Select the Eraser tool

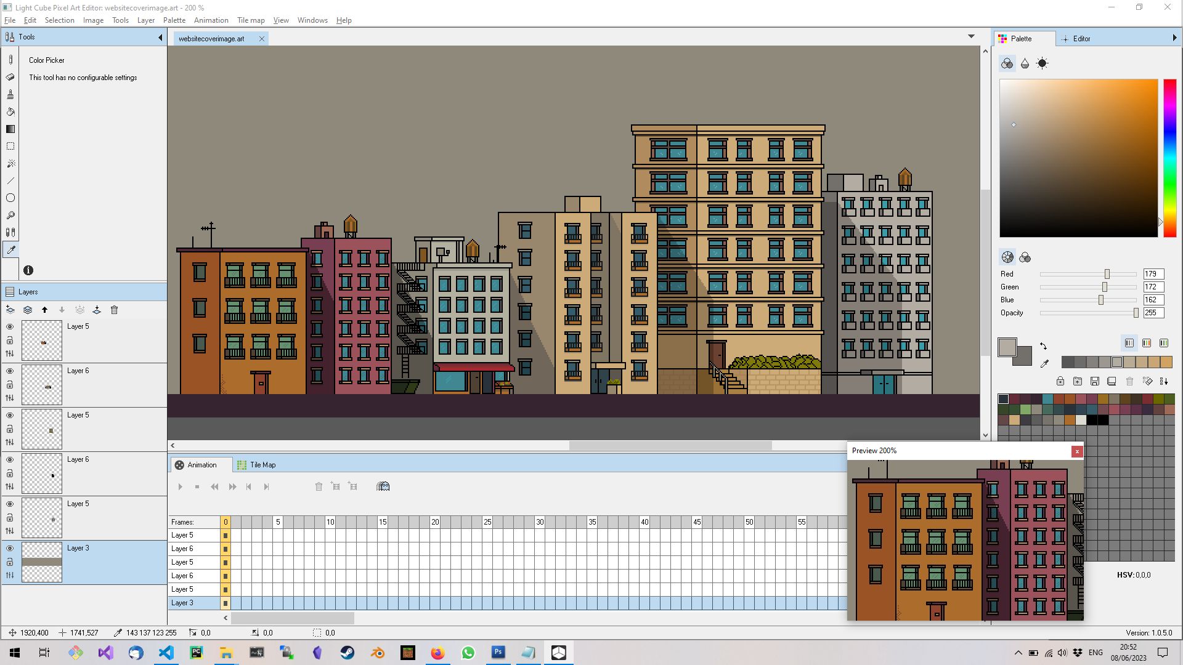(10, 77)
